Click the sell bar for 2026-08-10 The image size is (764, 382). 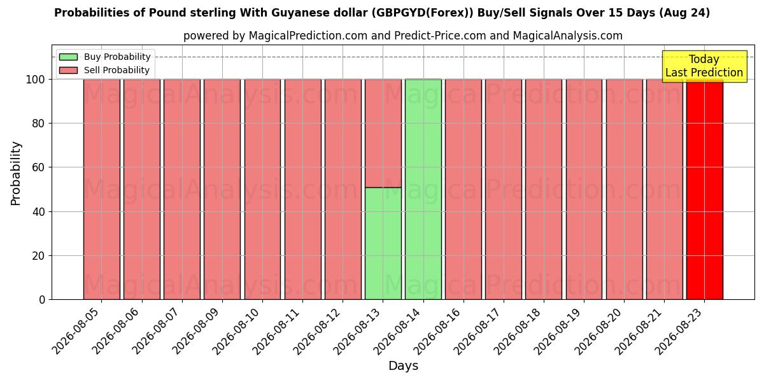[x=262, y=189]
